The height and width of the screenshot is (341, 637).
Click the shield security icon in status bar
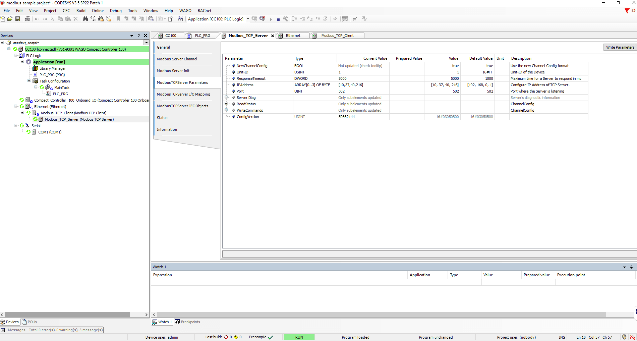point(624,337)
